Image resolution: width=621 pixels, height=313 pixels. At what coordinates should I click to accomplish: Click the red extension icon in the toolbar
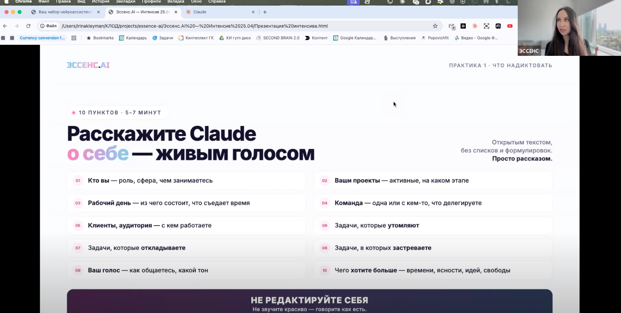(x=510, y=26)
